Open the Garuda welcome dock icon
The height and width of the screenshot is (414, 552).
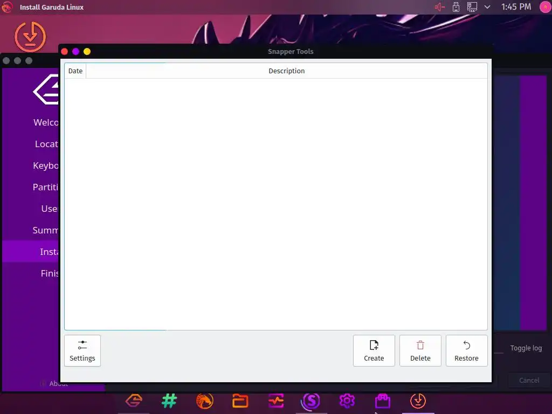tap(134, 401)
